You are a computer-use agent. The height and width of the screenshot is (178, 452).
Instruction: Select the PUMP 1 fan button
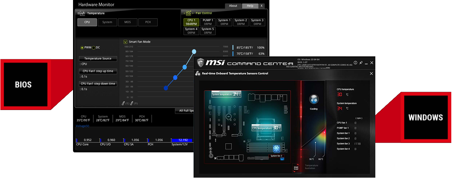[208, 22]
